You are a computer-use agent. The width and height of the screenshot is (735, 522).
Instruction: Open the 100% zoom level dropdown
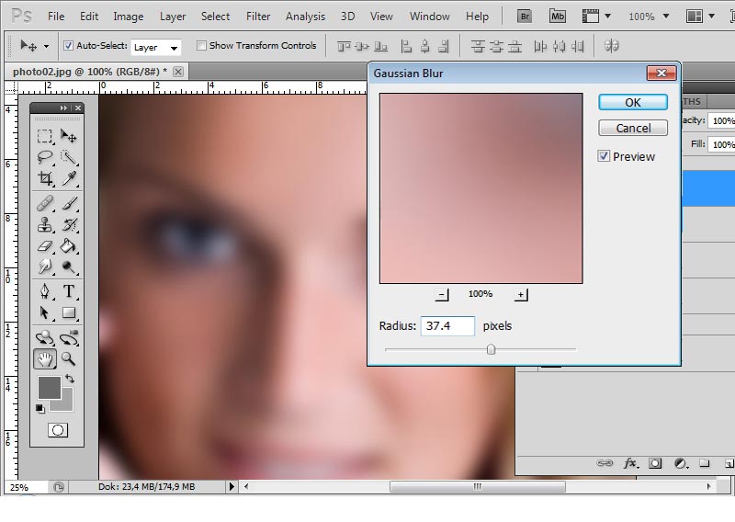pyautogui.click(x=648, y=17)
